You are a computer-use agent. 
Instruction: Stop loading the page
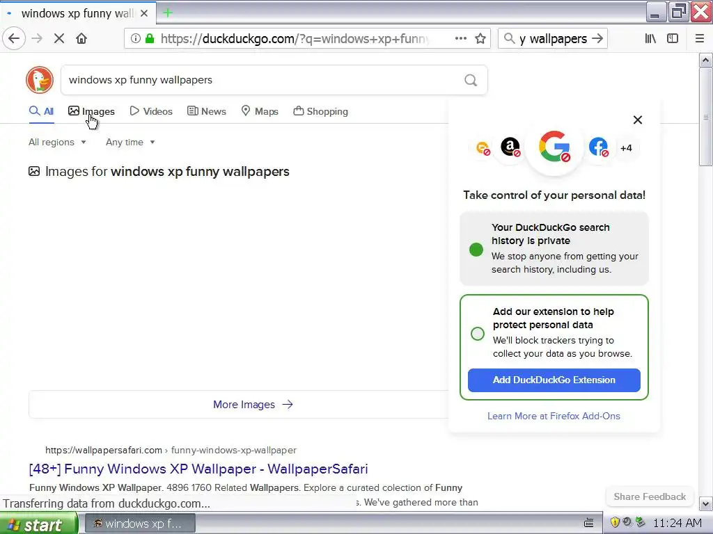pyautogui.click(x=59, y=39)
